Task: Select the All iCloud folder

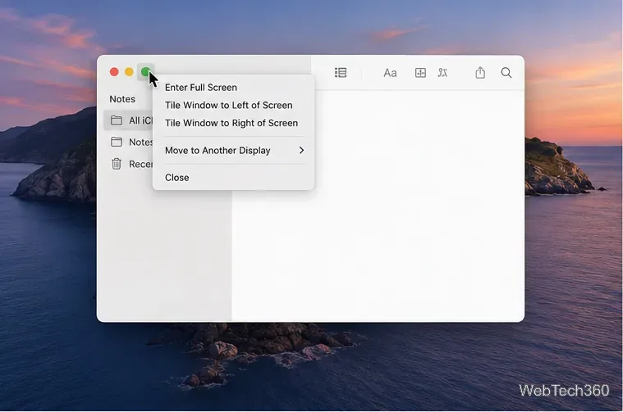Action: pos(128,120)
